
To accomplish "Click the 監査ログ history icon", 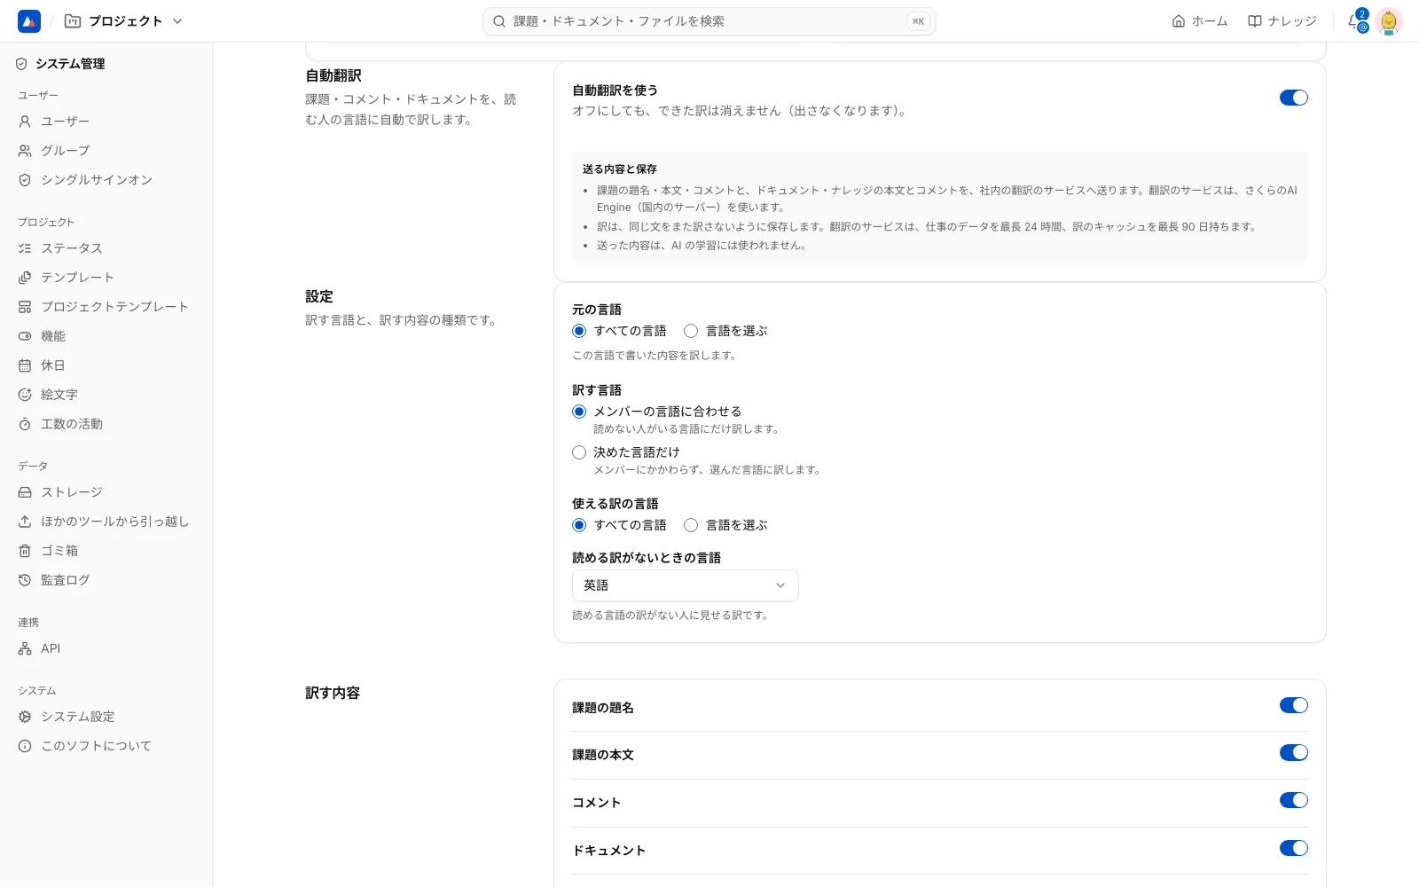I will pyautogui.click(x=25, y=580).
